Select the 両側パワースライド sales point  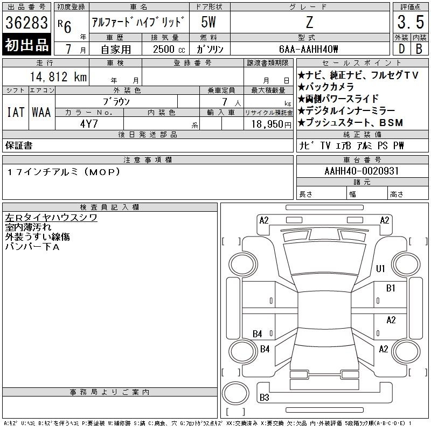coord(338,99)
